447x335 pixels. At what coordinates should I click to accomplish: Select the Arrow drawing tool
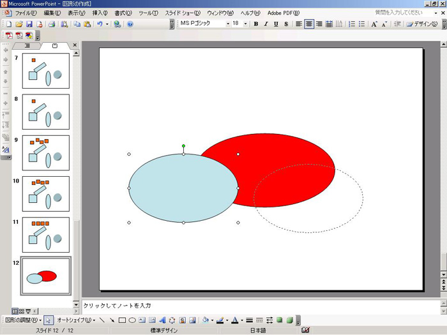(112, 320)
